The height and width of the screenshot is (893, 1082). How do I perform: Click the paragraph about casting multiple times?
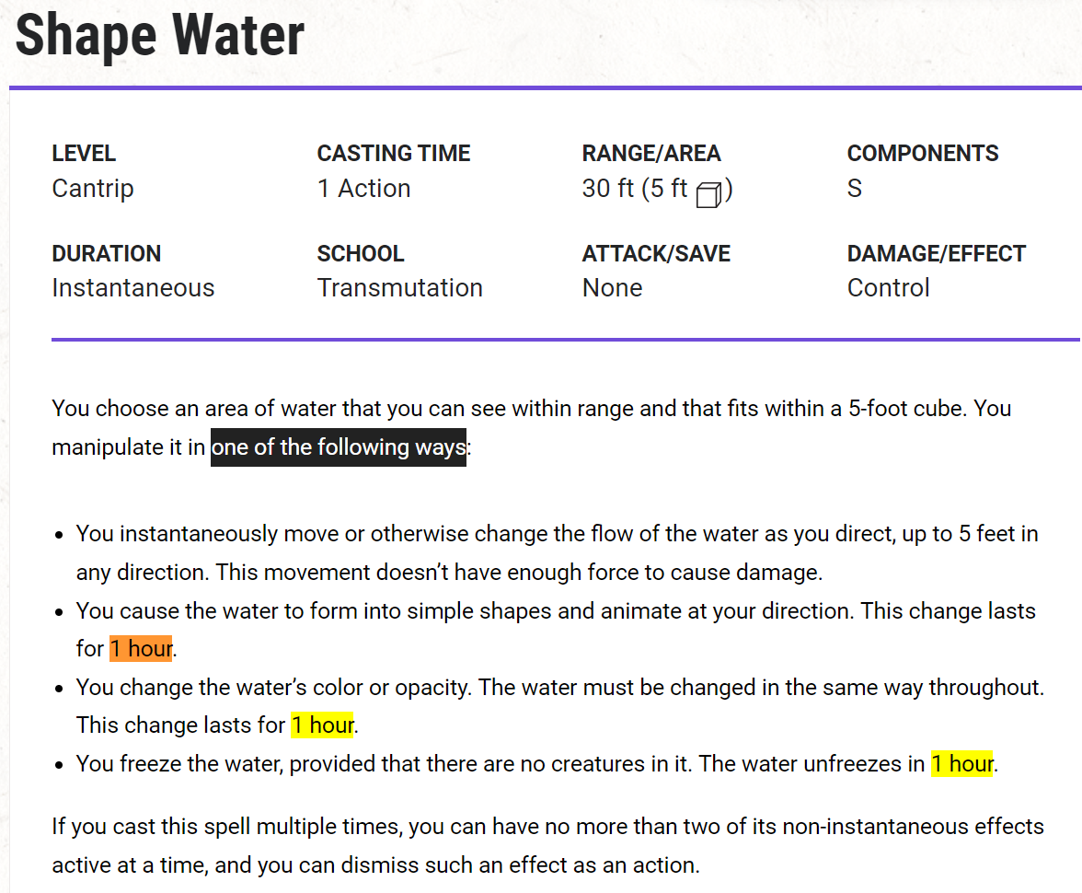(548, 845)
